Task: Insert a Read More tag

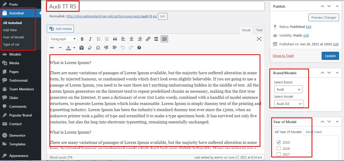Action: 156,39
